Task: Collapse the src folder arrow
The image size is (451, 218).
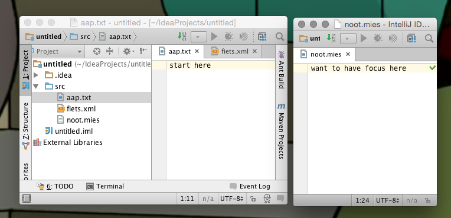Action: (36, 87)
